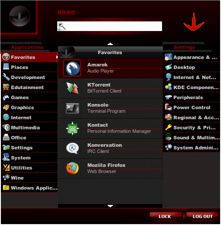Click the Settings column header

click(x=184, y=47)
